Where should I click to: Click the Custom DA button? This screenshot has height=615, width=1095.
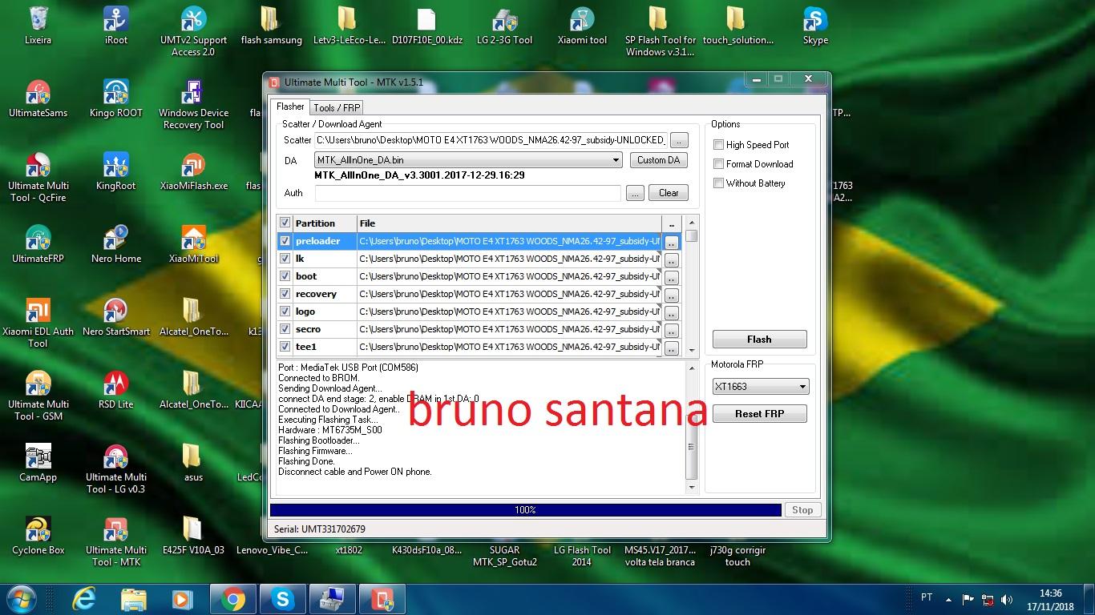[x=659, y=160]
